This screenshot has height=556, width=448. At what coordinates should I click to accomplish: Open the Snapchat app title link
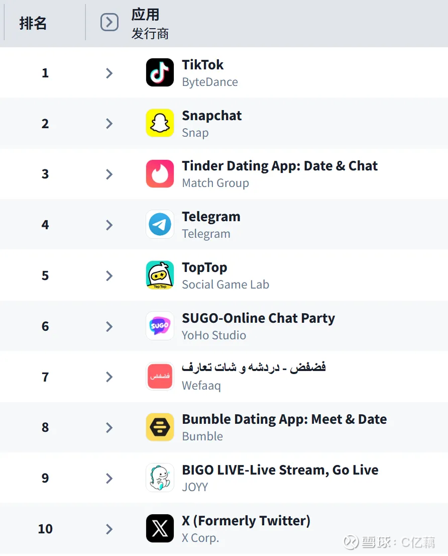[211, 116]
